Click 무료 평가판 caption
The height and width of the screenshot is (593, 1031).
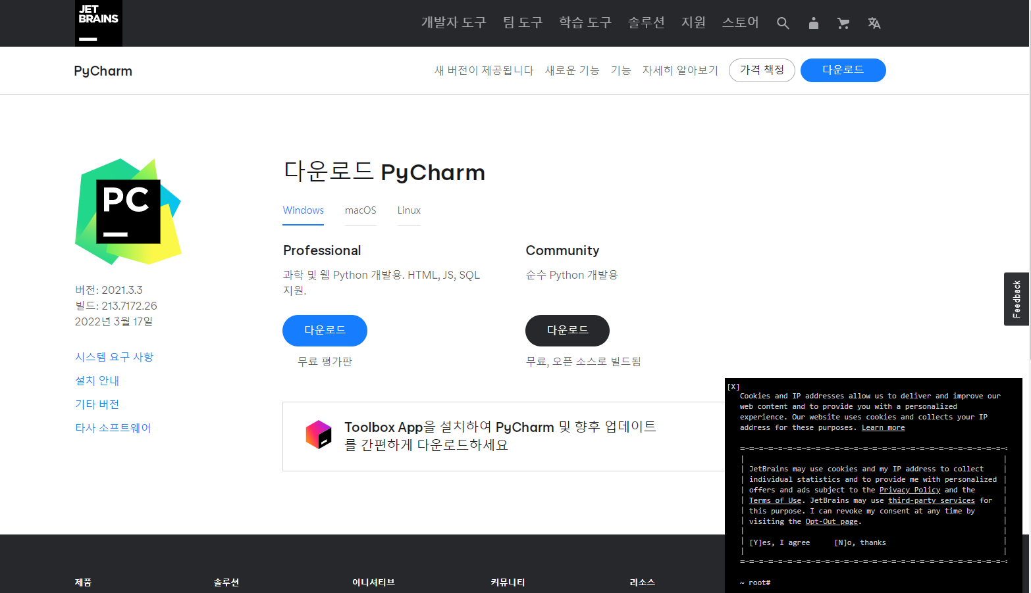point(325,362)
